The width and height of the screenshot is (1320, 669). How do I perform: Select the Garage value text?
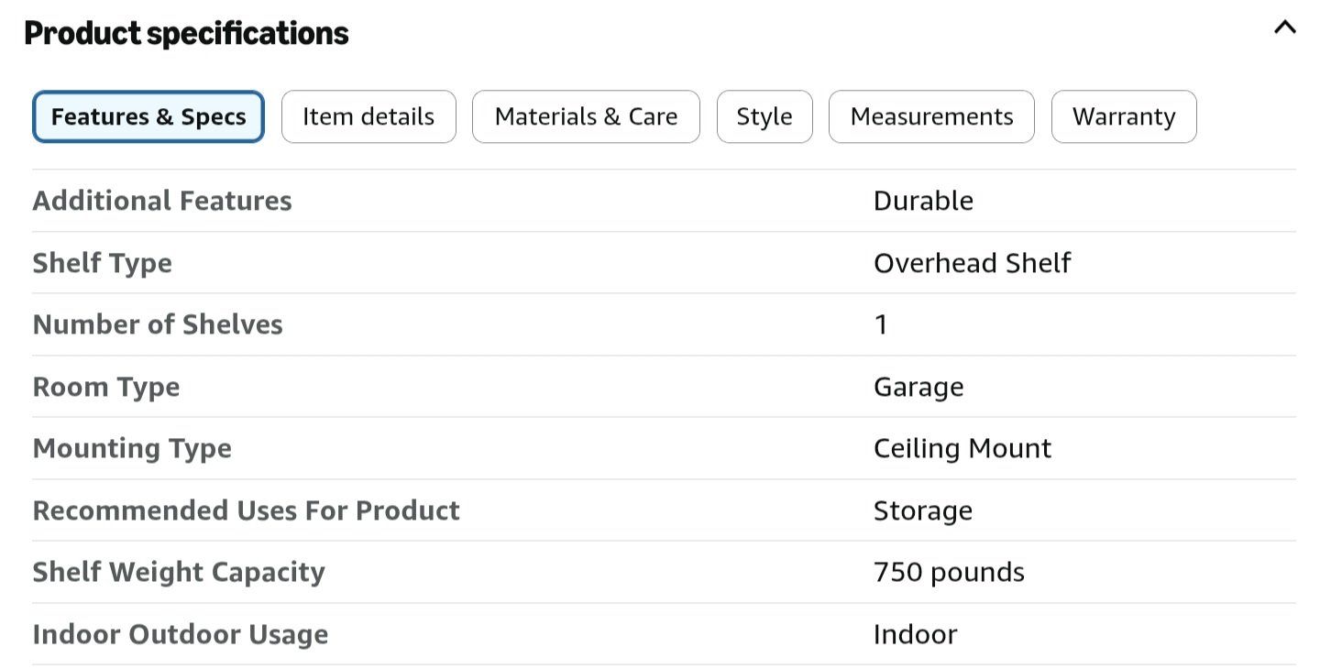tap(918, 387)
